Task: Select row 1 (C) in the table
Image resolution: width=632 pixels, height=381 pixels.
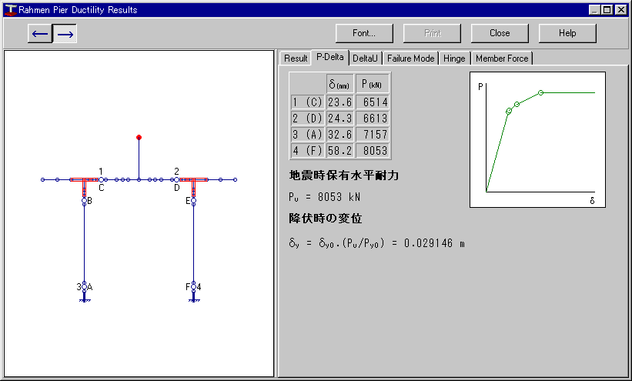Action: (307, 102)
